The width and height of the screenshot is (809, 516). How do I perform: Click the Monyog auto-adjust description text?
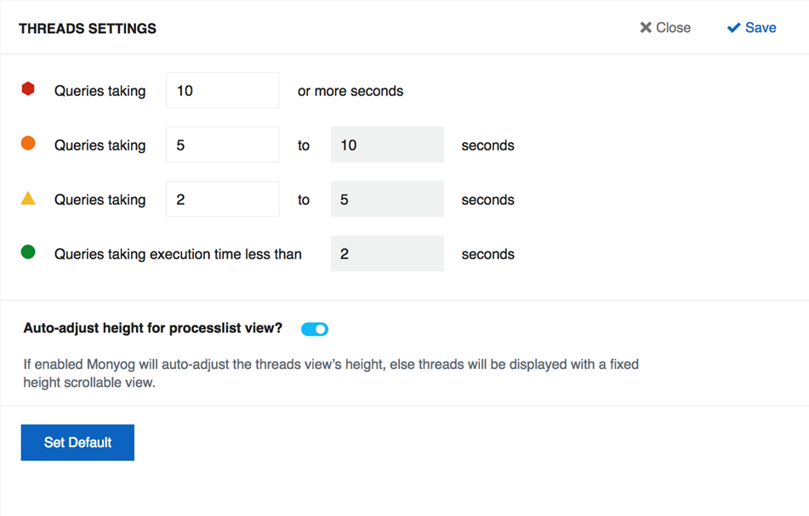(x=331, y=373)
